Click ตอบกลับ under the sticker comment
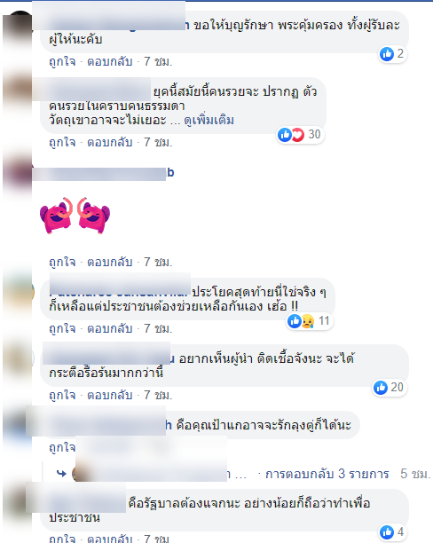Image resolution: width=433 pixels, height=543 pixels. pos(110,262)
